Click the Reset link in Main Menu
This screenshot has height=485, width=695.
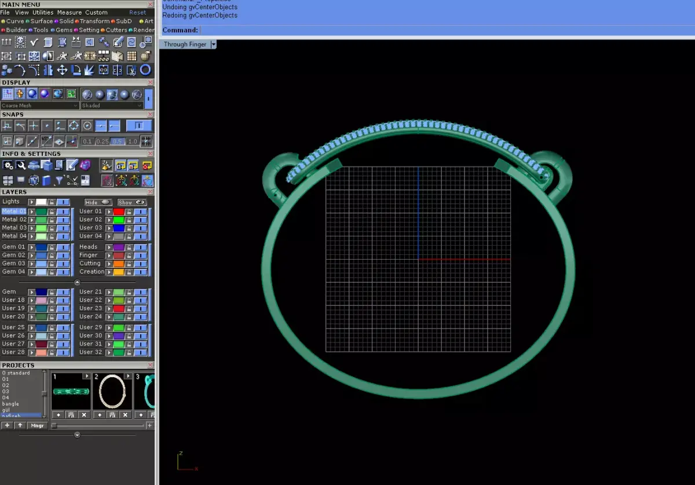(x=138, y=12)
